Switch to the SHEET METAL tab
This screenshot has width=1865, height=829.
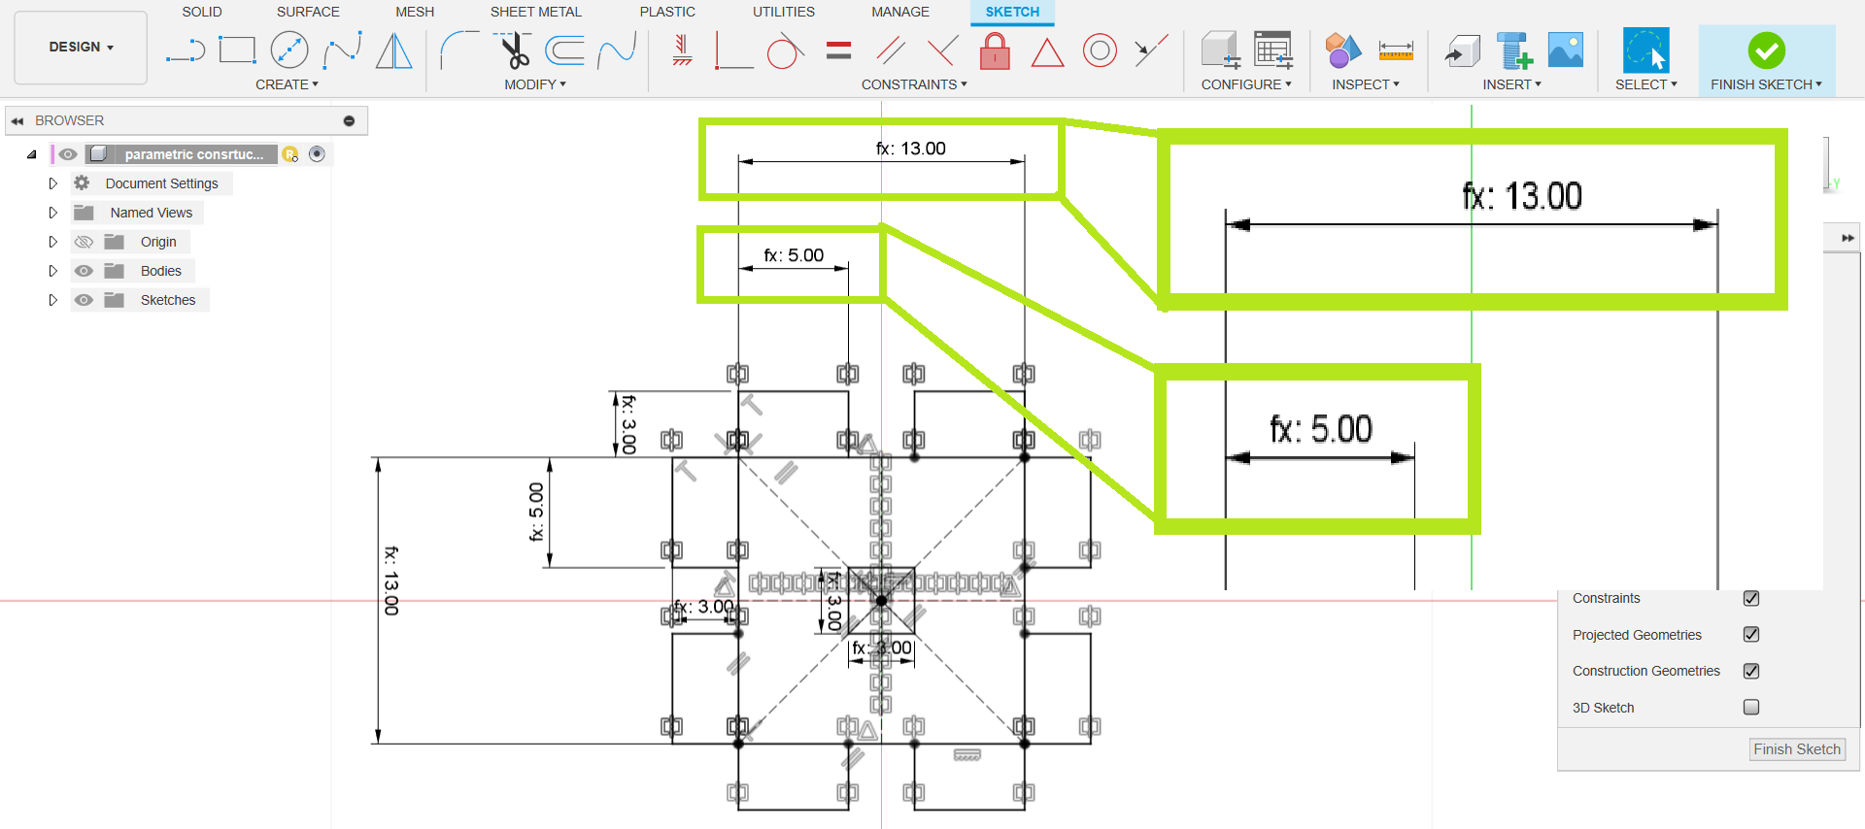tap(535, 12)
